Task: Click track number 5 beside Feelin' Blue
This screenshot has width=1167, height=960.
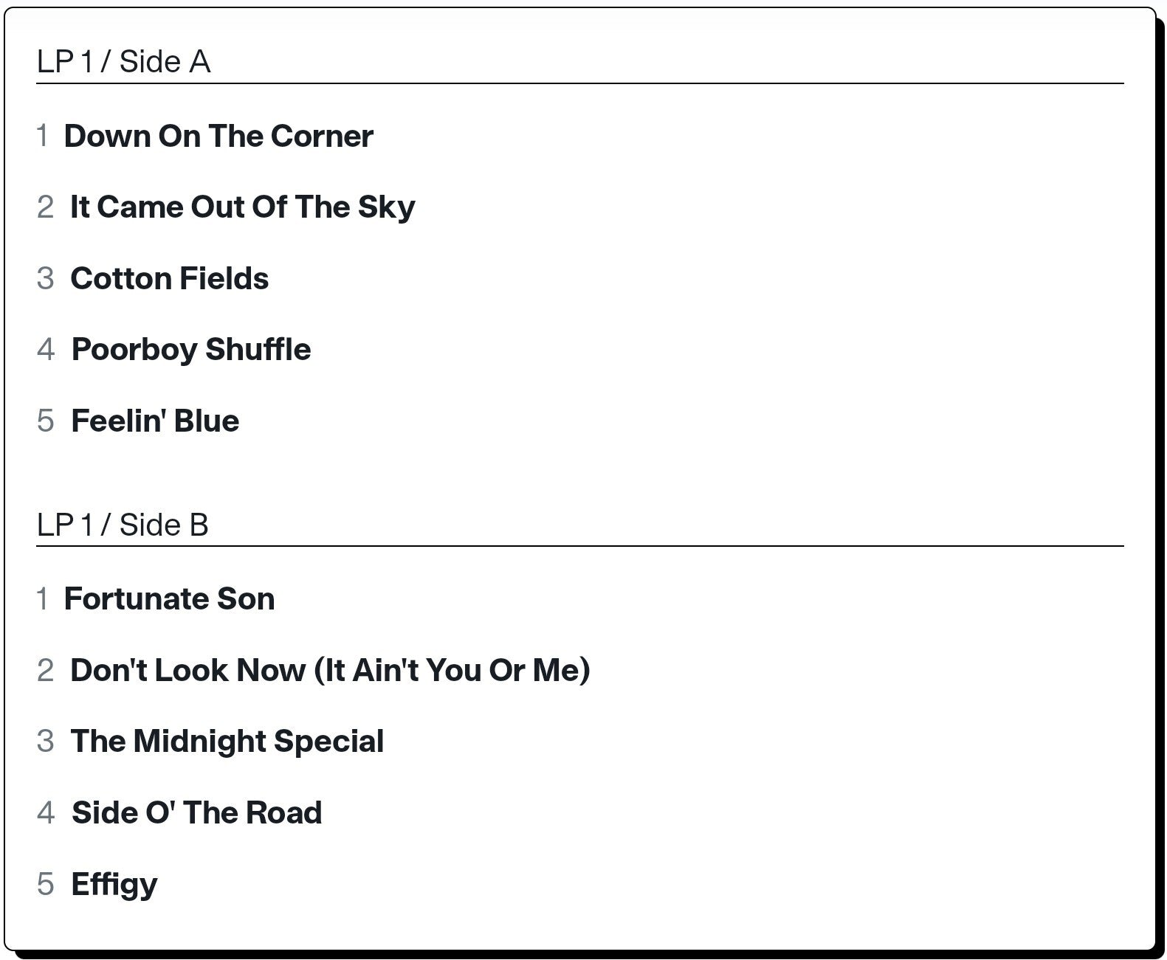Action: (x=45, y=421)
